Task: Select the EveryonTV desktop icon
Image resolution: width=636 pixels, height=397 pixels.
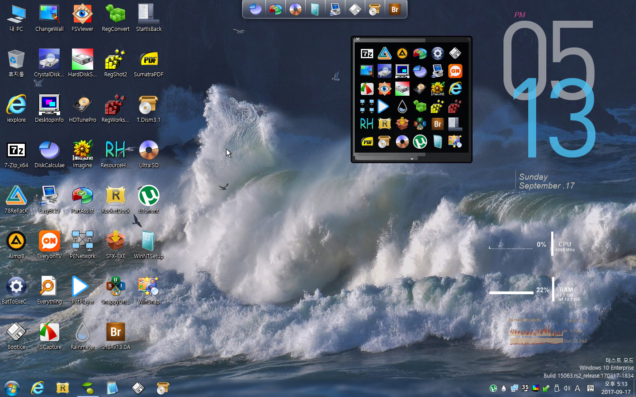Action: tap(49, 245)
